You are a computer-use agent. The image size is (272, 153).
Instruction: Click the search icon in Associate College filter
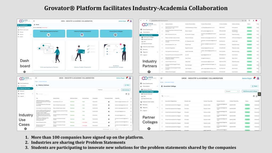click(162, 96)
